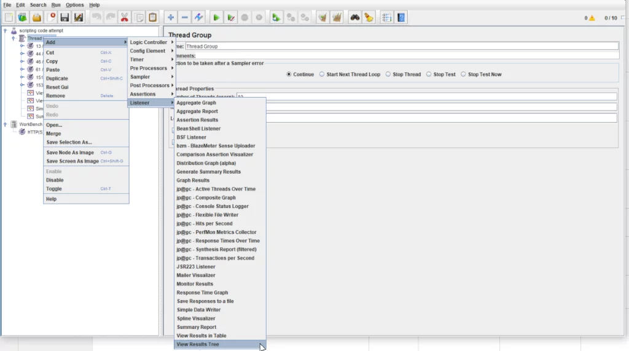Select jp@gc - Hits per Second listener
The image size is (629, 351).
(x=220, y=223)
